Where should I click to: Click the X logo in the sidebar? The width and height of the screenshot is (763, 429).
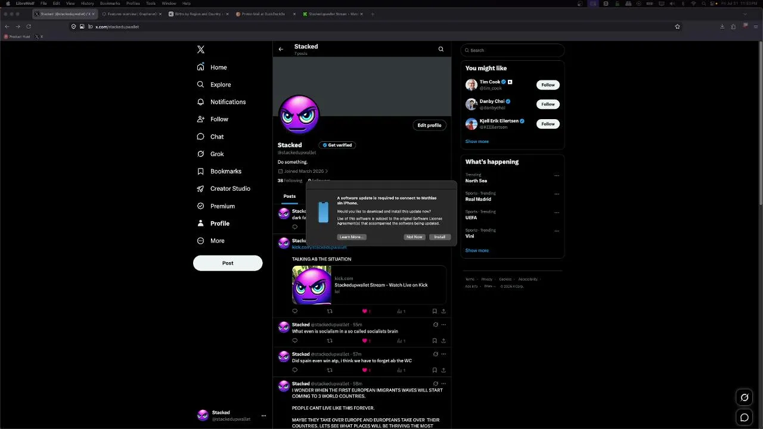(201, 50)
